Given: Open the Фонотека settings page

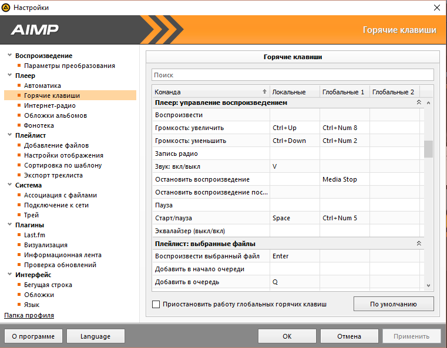Looking at the screenshot, I should pyautogui.click(x=39, y=125).
